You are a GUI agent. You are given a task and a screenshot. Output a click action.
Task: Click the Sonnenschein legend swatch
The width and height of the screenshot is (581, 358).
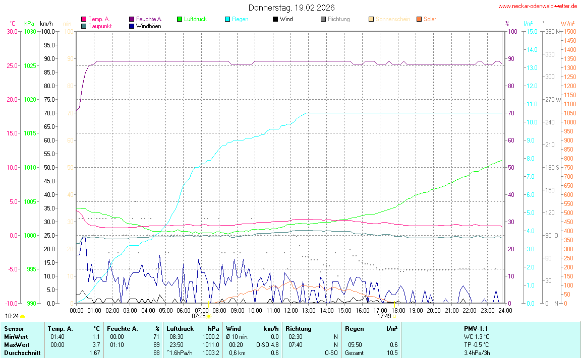(371, 20)
